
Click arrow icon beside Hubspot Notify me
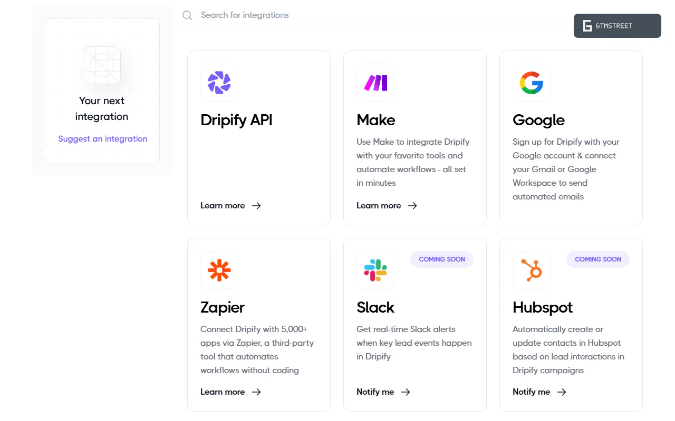tap(562, 392)
